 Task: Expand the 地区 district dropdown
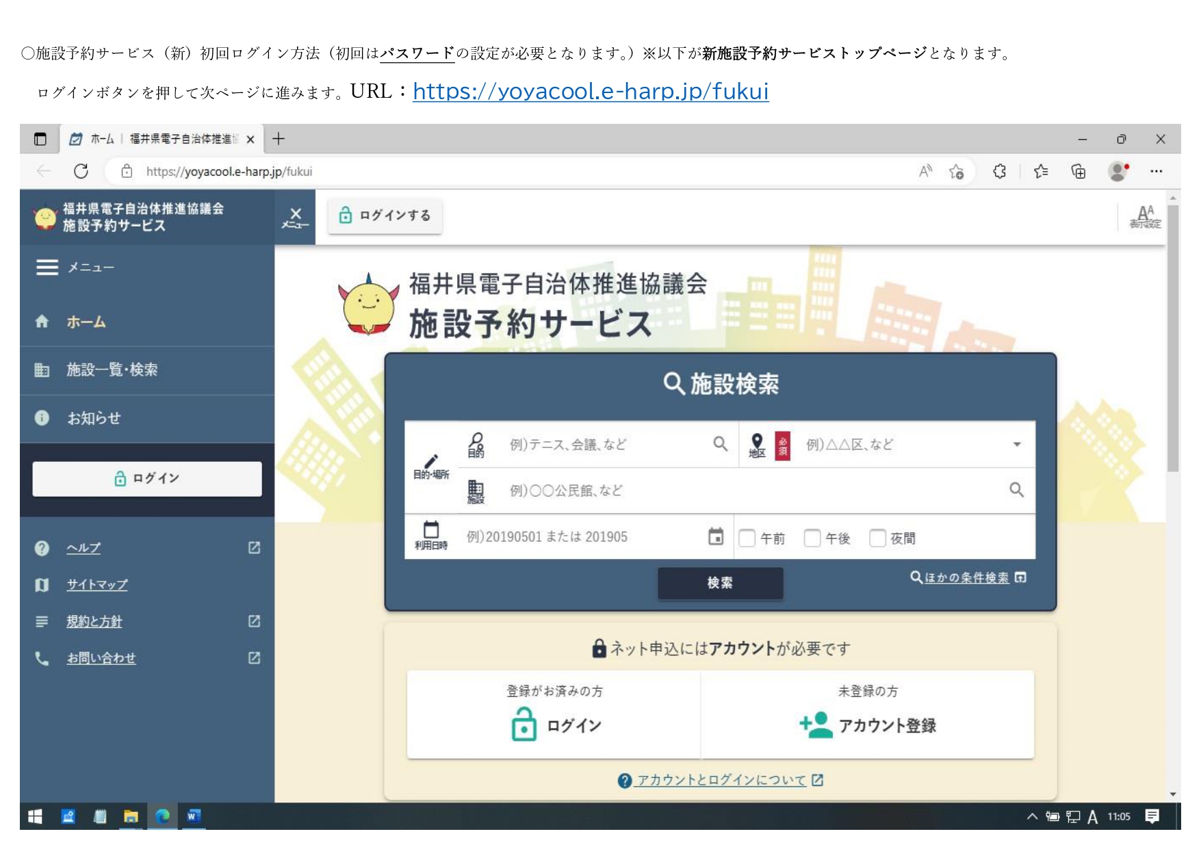1017,445
